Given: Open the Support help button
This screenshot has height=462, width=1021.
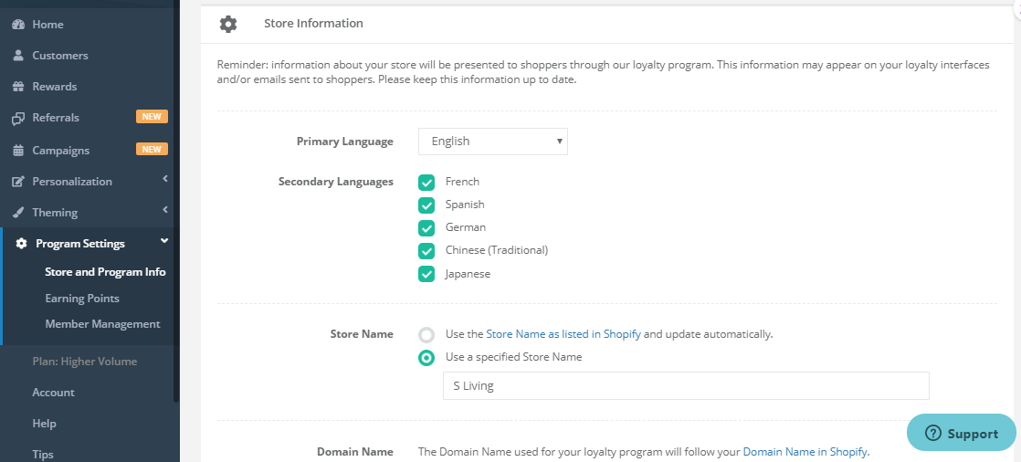Looking at the screenshot, I should pyautogui.click(x=961, y=433).
